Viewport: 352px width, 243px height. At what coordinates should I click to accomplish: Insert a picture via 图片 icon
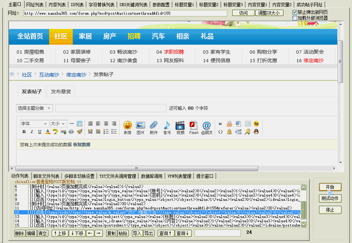pos(141,128)
